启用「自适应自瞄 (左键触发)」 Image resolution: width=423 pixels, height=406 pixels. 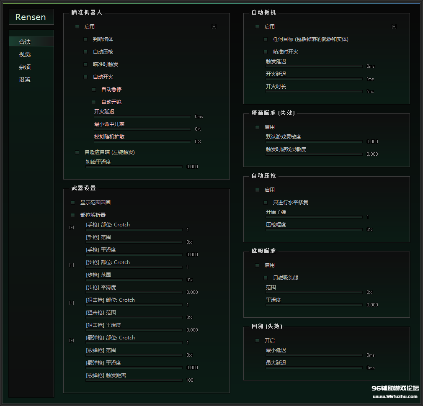pyautogui.click(x=77, y=152)
